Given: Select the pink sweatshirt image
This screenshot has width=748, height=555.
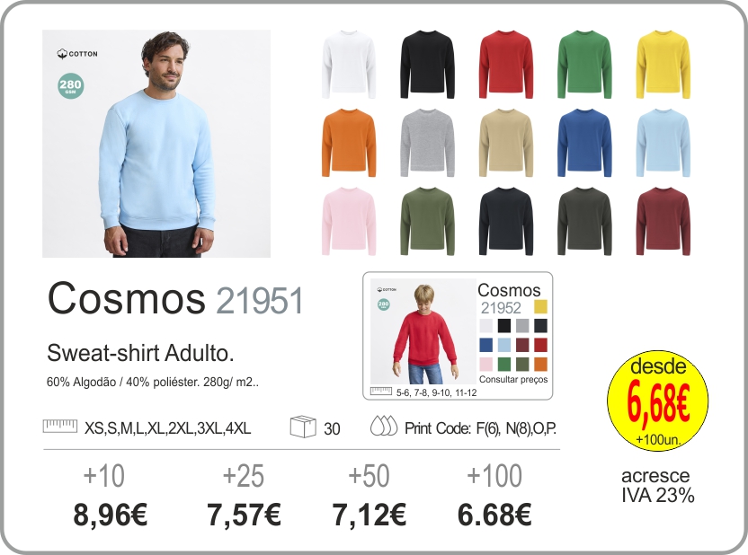Looking at the screenshot, I should (x=349, y=221).
